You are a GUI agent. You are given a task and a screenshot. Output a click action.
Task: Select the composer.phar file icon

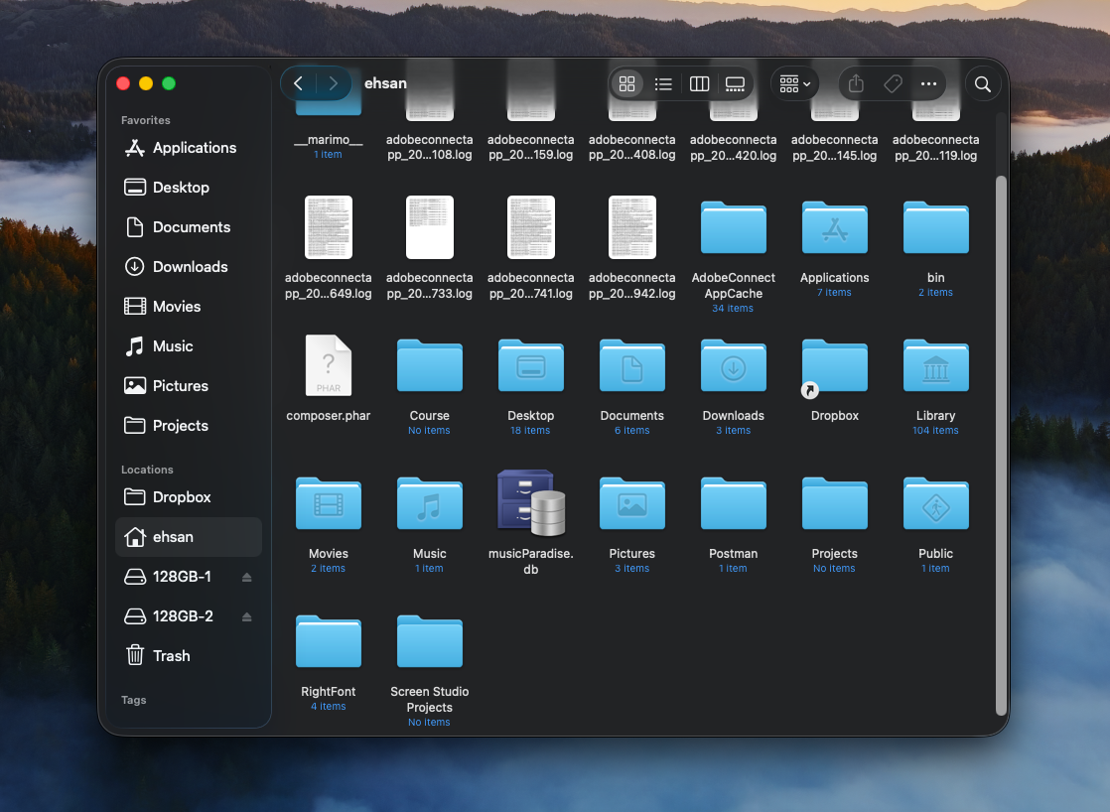[328, 366]
